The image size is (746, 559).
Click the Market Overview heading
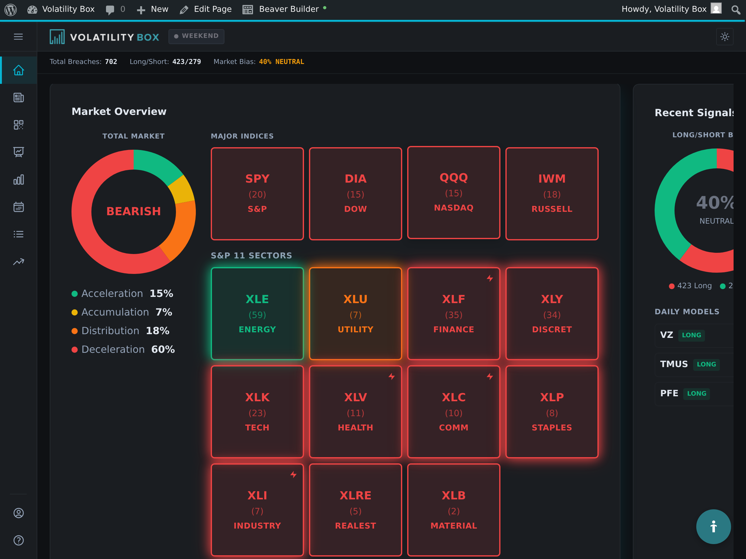coord(119,111)
